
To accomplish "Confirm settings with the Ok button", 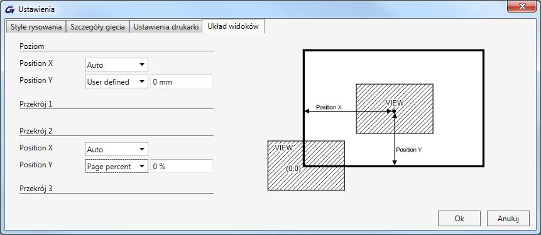I will coord(459,219).
